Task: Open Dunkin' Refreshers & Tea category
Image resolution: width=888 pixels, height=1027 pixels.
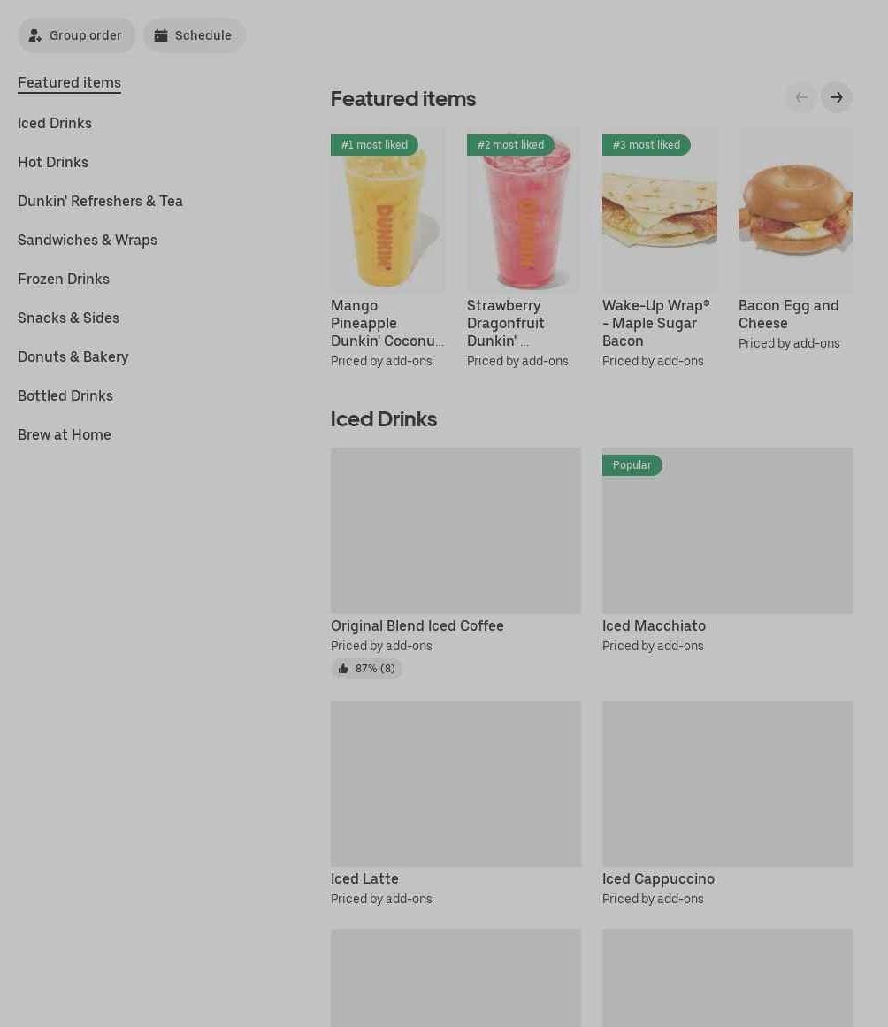Action: (x=100, y=201)
